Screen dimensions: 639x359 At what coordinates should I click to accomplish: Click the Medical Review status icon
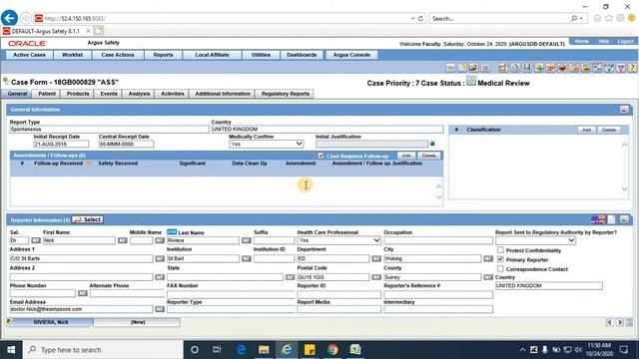[470, 82]
